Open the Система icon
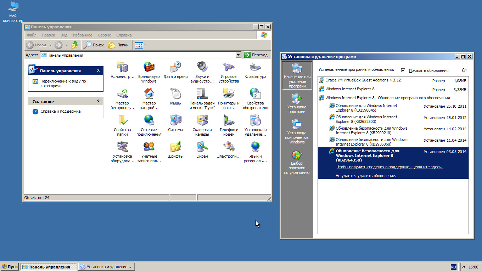 tap(175, 123)
